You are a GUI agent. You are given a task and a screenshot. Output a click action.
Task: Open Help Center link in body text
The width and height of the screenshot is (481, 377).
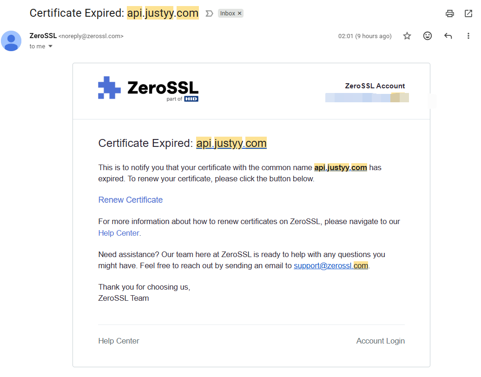pyautogui.click(x=119, y=233)
